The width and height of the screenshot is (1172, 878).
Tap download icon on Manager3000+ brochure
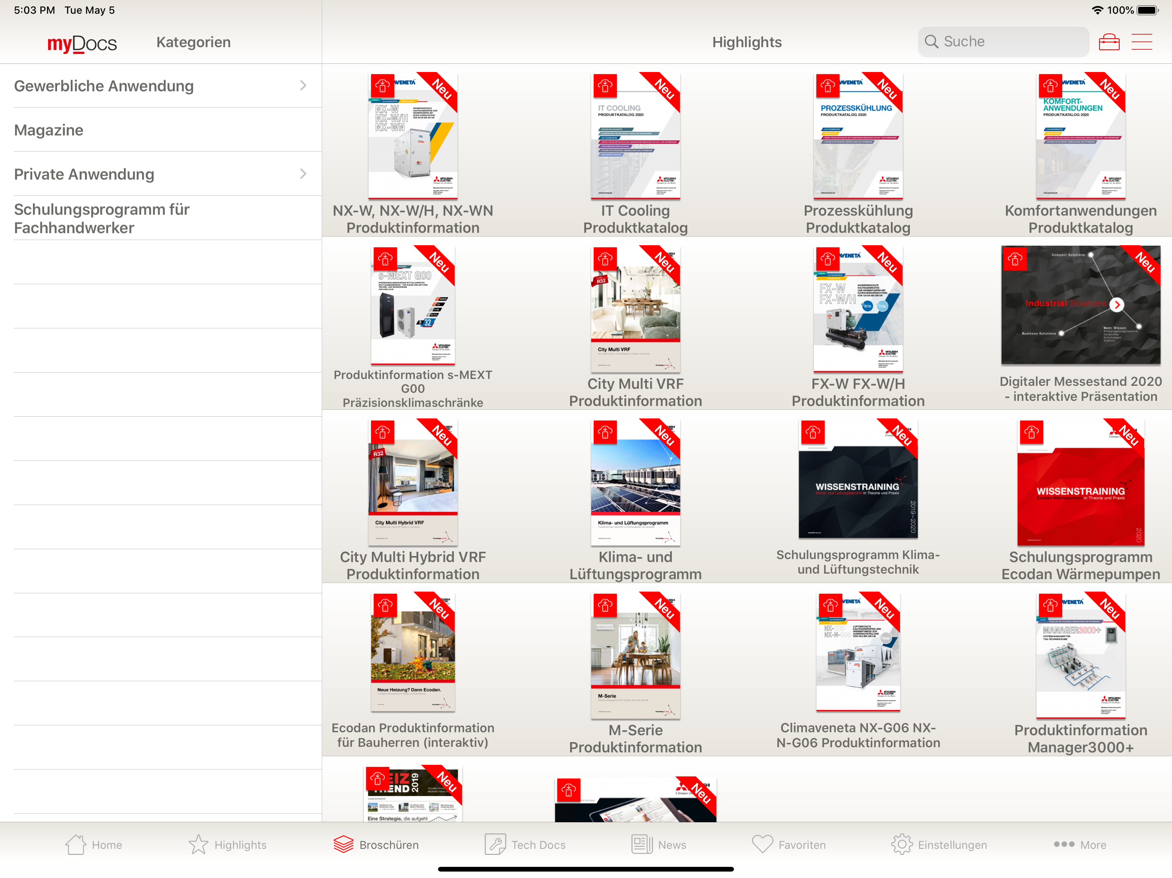pos(1050,605)
